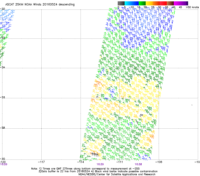
Task: Click the row of black contaminated wind barbs
Action: click(95, 155)
